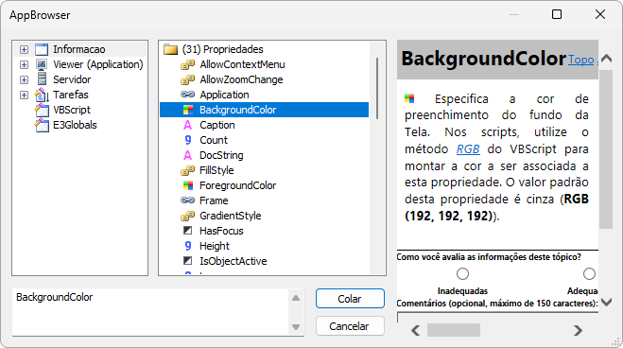The image size is (623, 348).
Task: Open the Topo link in help header
Action: click(580, 60)
